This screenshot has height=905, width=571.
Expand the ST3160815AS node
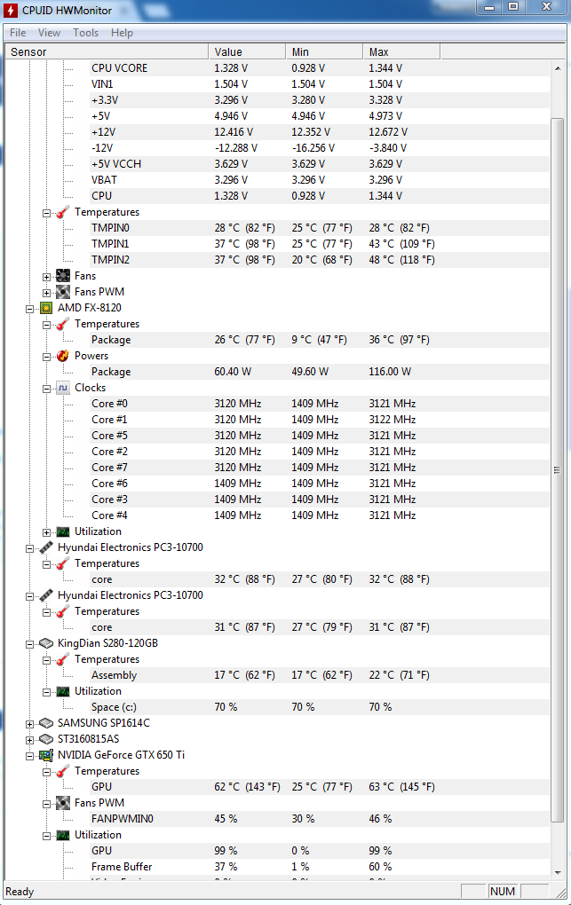pos(29,740)
